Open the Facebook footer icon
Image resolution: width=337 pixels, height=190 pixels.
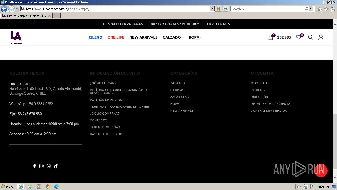pyautogui.click(x=34, y=166)
